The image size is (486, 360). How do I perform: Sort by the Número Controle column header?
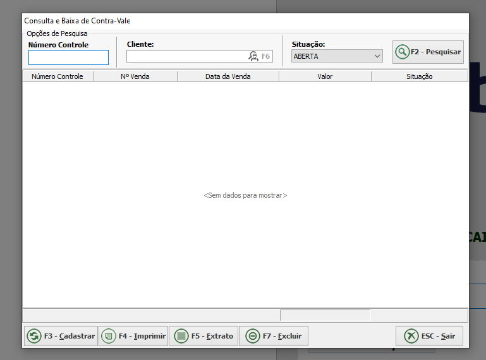point(58,76)
